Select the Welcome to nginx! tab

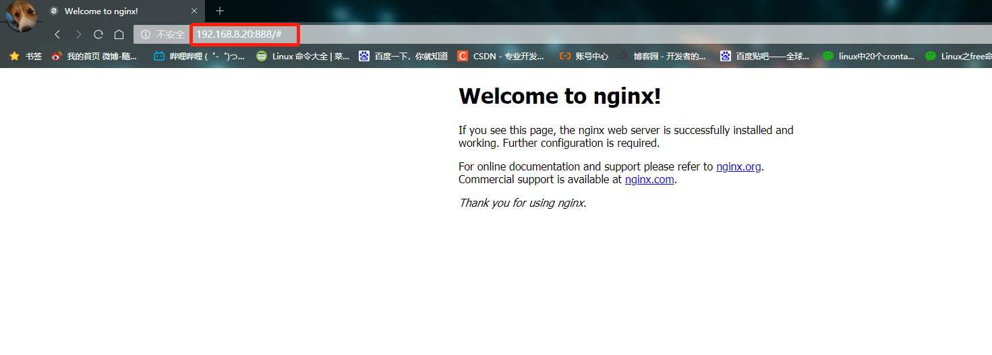click(123, 11)
